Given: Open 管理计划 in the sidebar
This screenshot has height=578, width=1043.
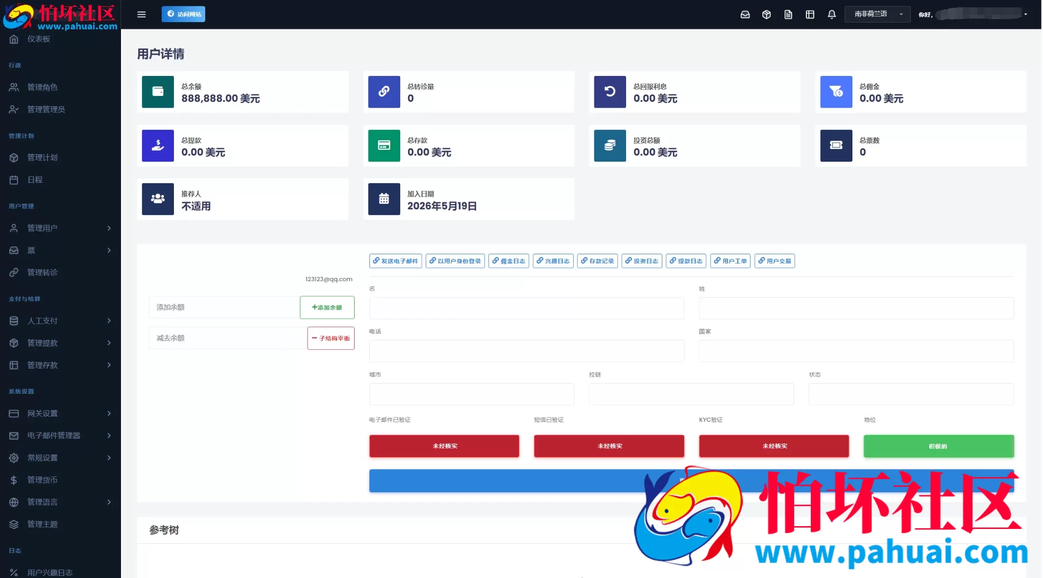Looking at the screenshot, I should pyautogui.click(x=43, y=158).
